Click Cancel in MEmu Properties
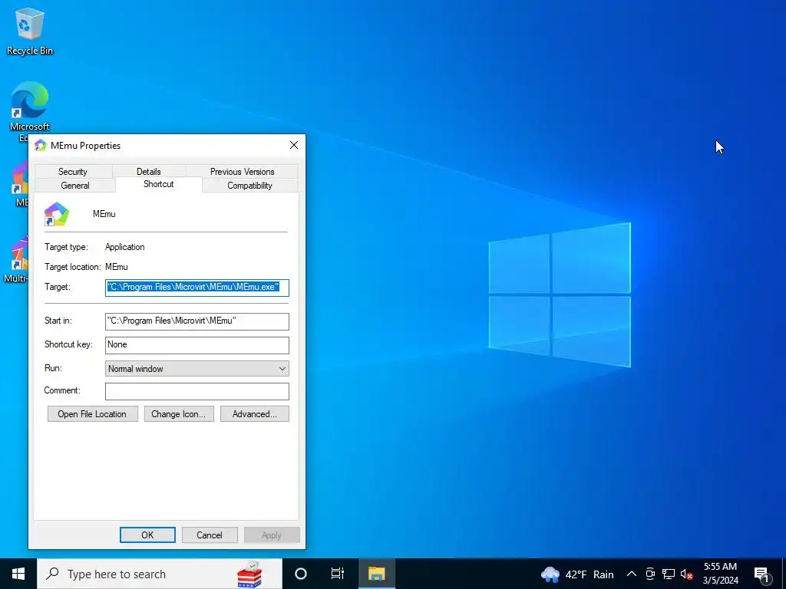Viewport: 786px width, 589px height. point(210,535)
